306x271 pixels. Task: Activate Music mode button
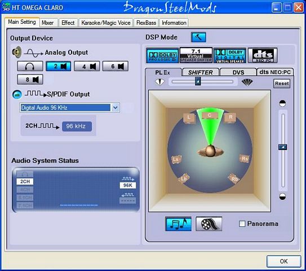pyautogui.click(x=178, y=224)
